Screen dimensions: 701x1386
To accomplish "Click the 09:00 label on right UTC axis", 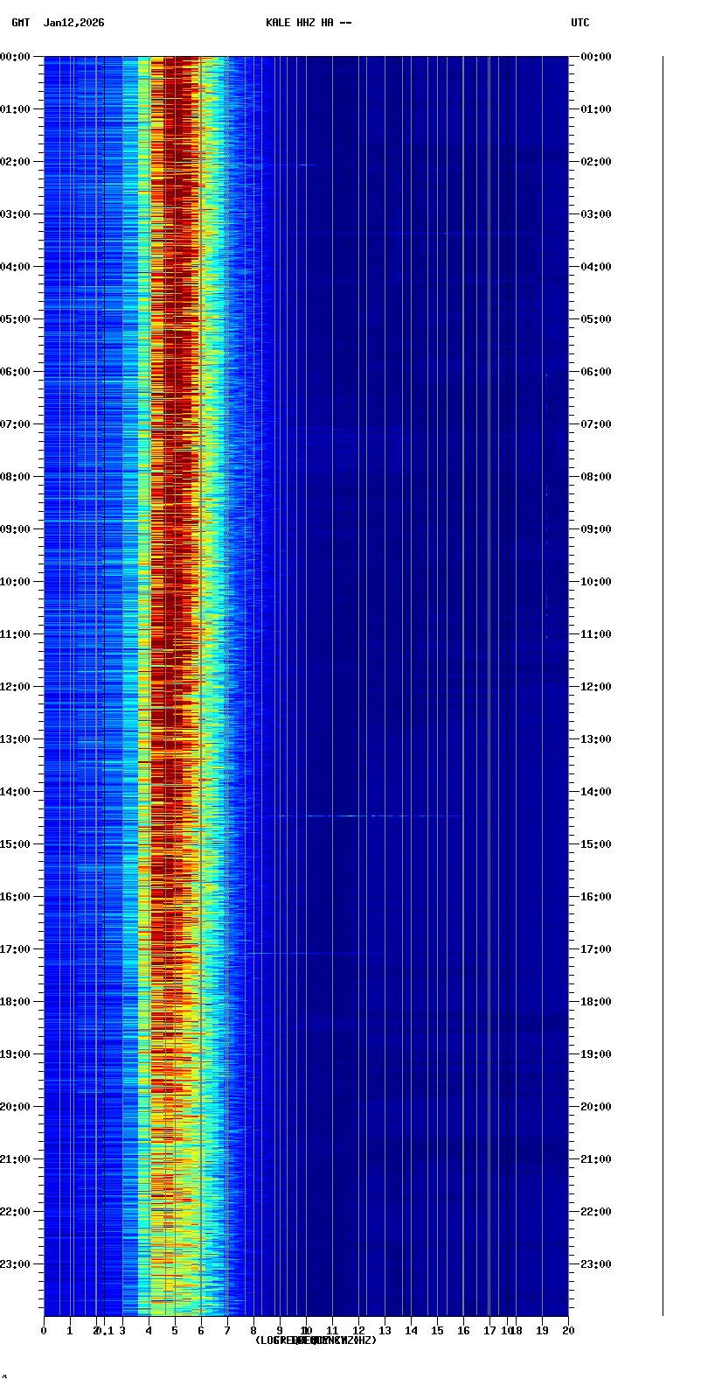I will click(596, 529).
